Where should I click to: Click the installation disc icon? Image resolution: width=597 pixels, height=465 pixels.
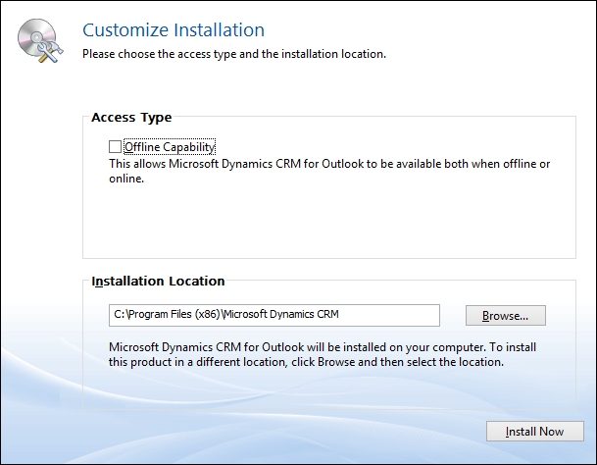(x=40, y=40)
